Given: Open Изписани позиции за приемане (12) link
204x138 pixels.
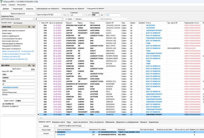Looking at the screenshot, I should click(x=15, y=59).
